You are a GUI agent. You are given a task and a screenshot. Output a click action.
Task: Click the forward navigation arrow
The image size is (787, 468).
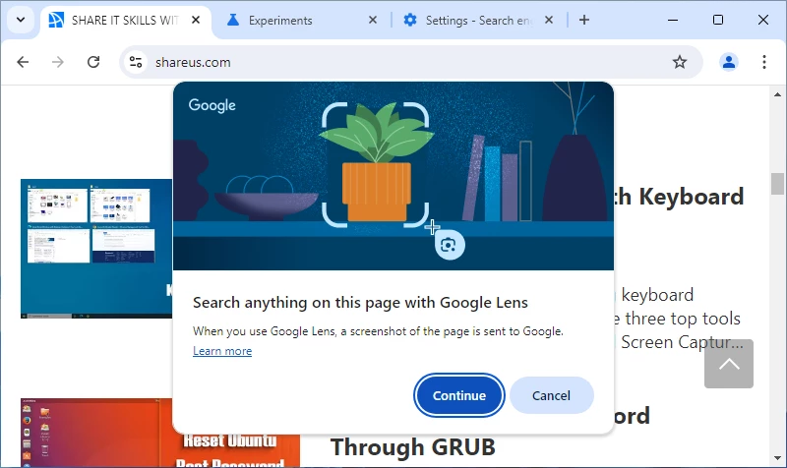pyautogui.click(x=58, y=62)
